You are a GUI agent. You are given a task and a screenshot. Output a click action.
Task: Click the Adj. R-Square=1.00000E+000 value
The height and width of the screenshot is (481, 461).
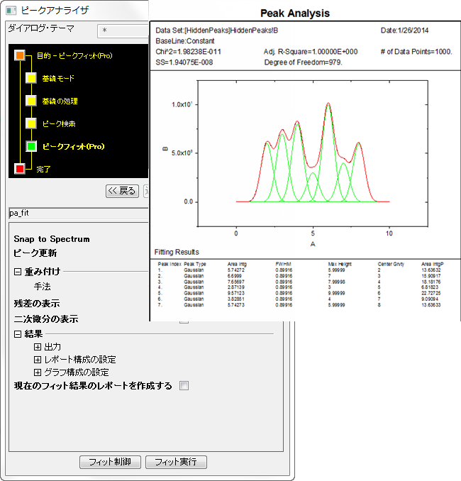point(311,52)
